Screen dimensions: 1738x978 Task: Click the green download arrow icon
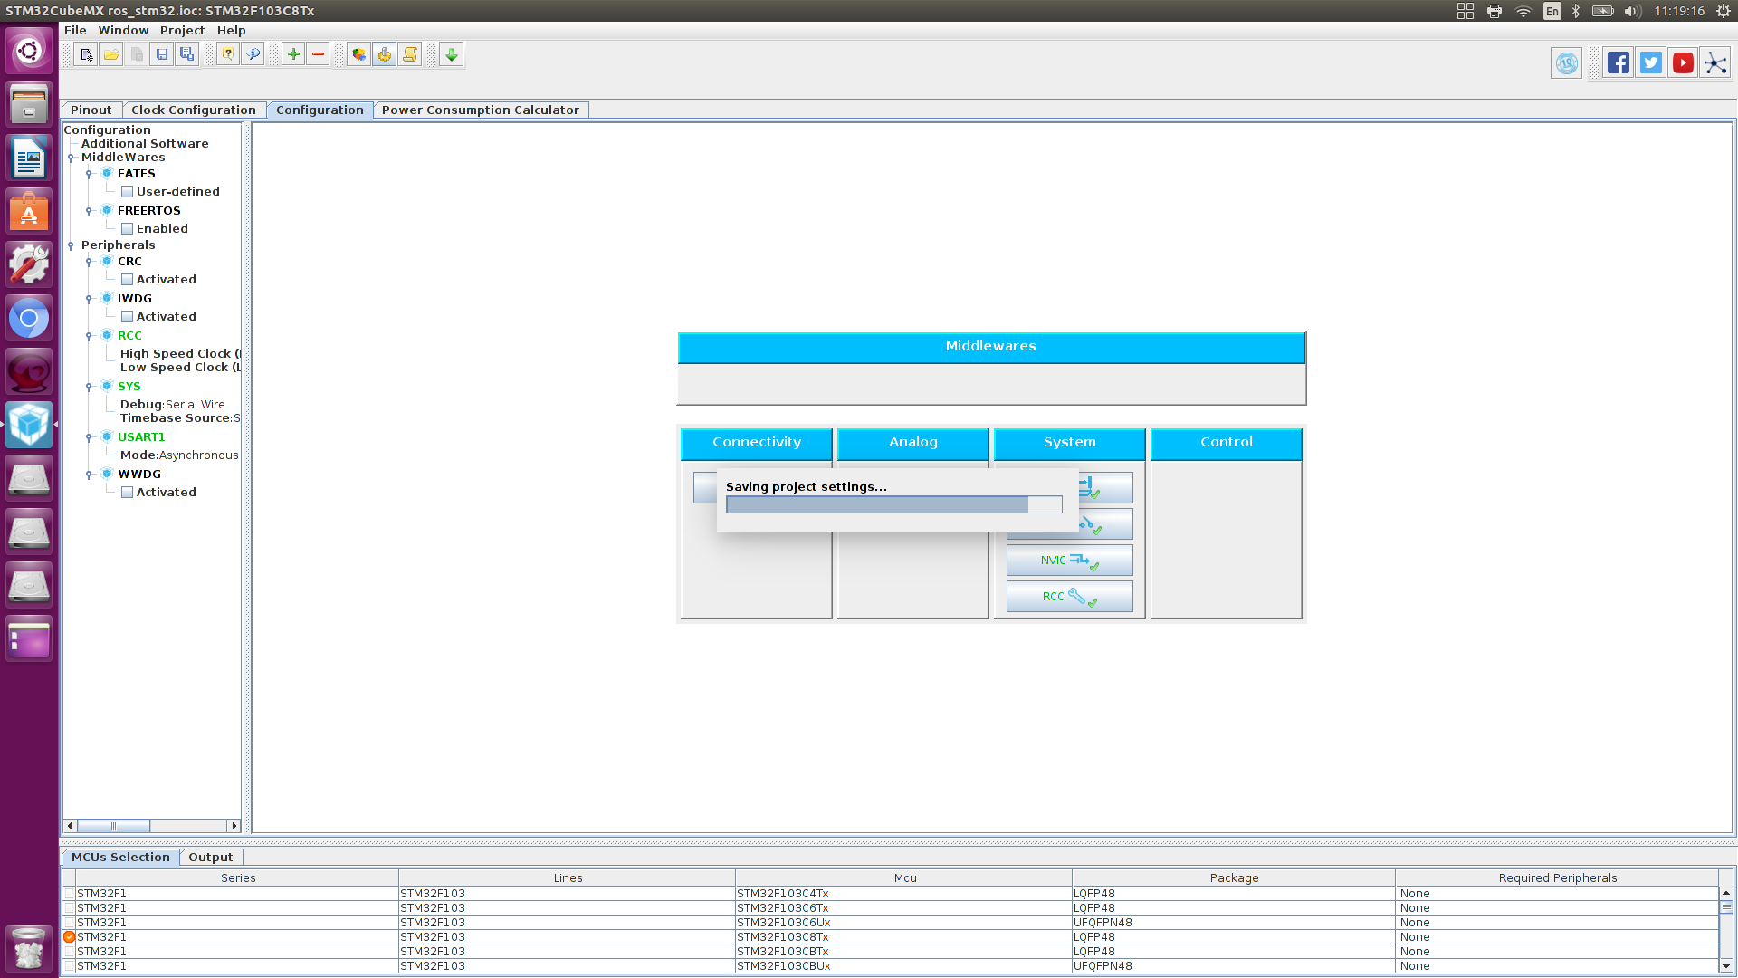452,55
